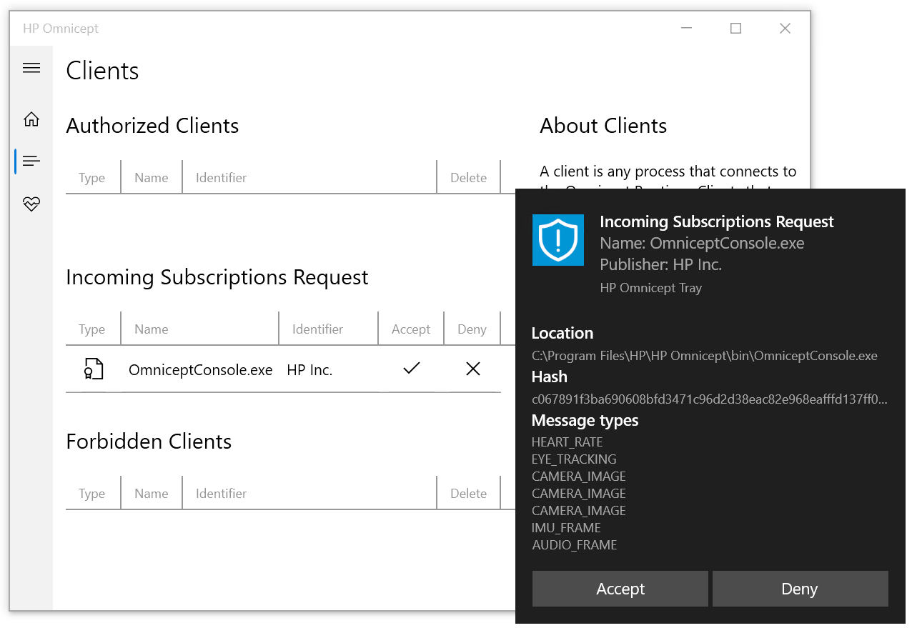
Task: Select the OmniceptConsole.exe name in request row
Action: pyautogui.click(x=200, y=370)
